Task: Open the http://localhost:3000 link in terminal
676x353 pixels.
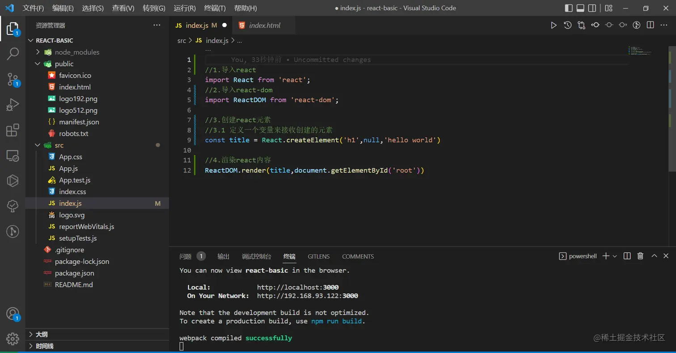Action: coord(298,287)
